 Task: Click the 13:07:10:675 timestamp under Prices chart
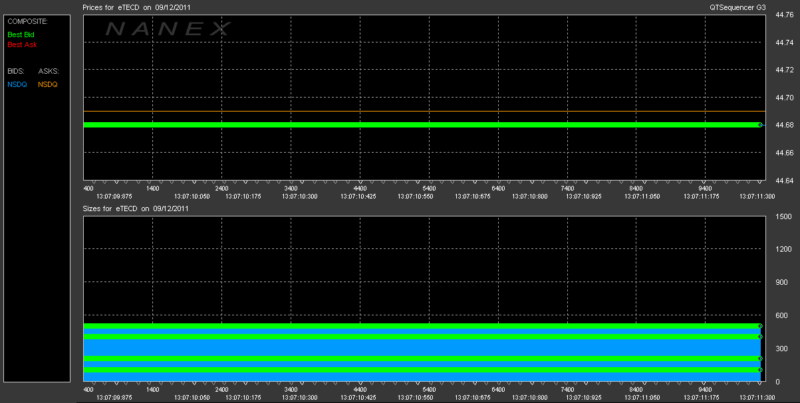473,196
